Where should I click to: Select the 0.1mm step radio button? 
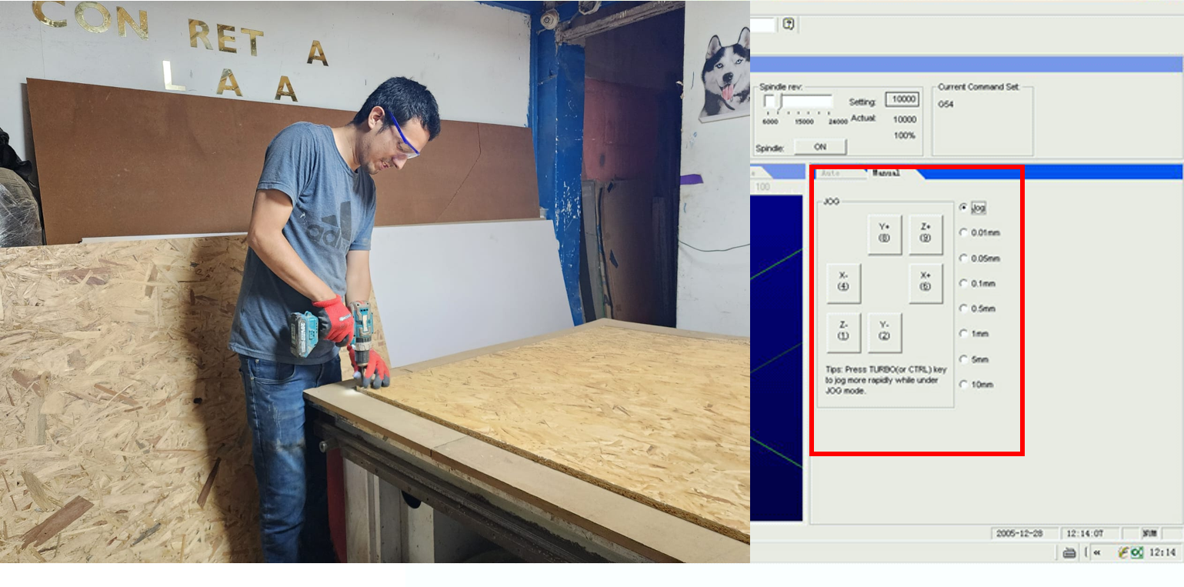[x=963, y=283]
